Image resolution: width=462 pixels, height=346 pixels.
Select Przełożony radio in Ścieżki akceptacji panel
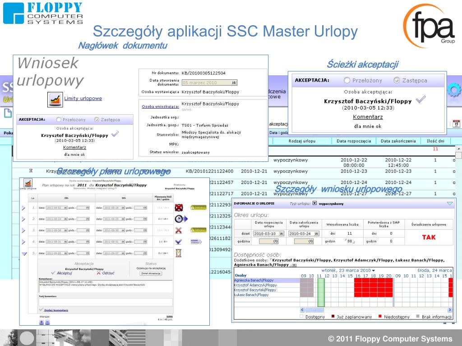point(347,80)
